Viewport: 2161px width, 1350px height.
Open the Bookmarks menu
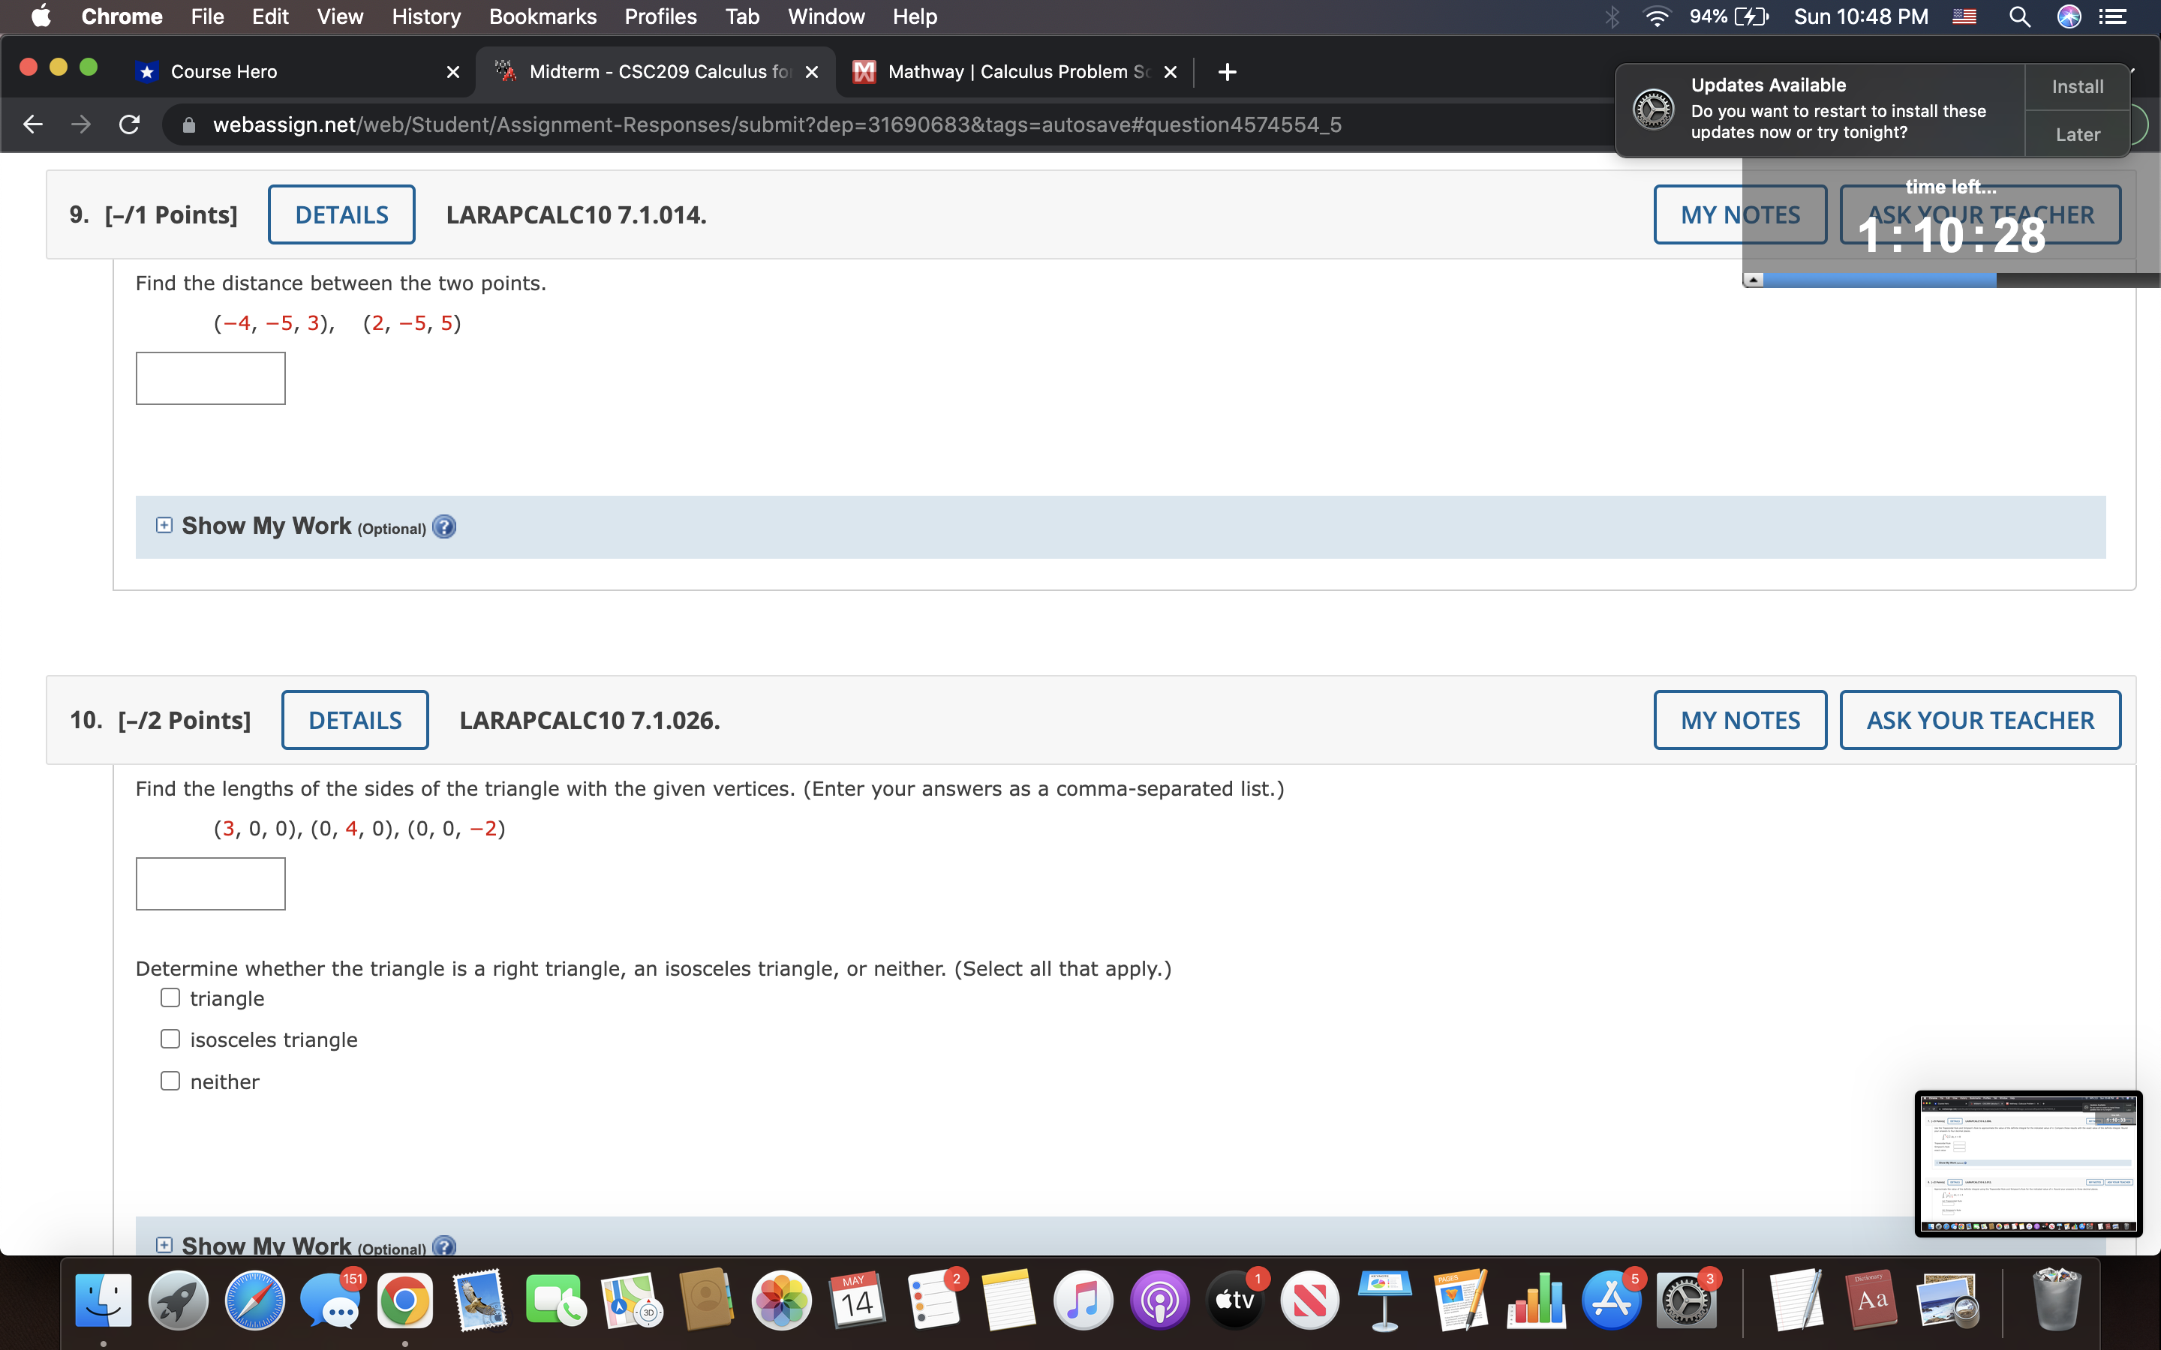[542, 16]
